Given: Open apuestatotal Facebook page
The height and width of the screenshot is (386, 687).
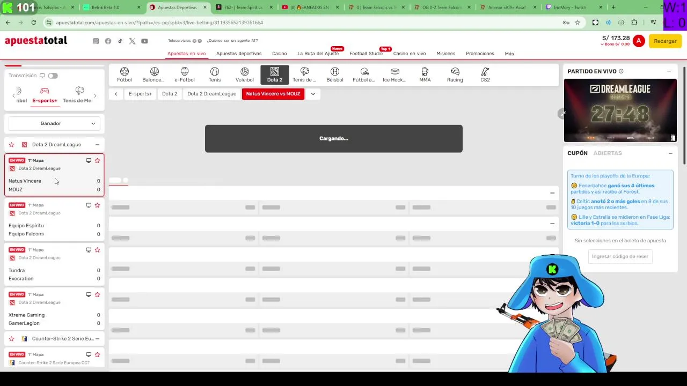Looking at the screenshot, I should click(x=108, y=41).
